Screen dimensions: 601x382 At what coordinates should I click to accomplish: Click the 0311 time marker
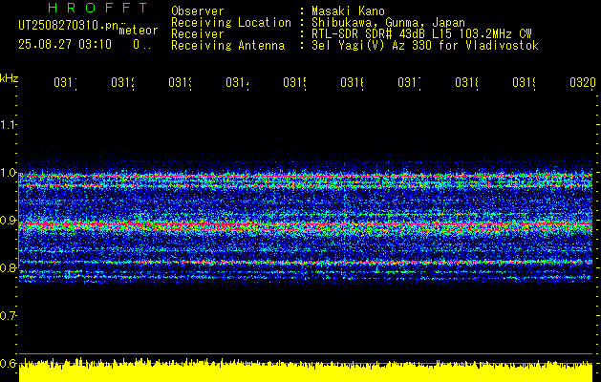(x=65, y=82)
